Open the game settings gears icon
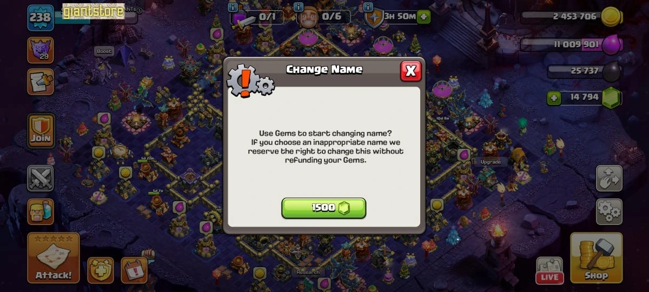This screenshot has width=649, height=292. pos(609,211)
